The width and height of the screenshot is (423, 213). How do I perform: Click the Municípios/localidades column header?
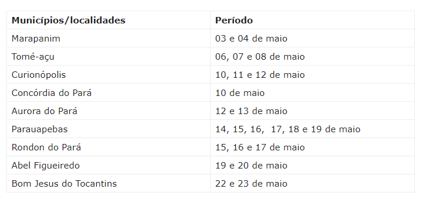[109, 20]
